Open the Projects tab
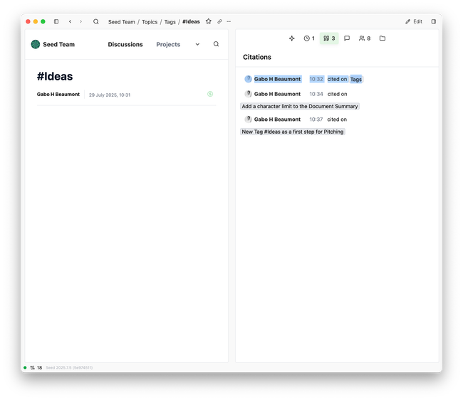Image resolution: width=463 pixels, height=400 pixels. tap(168, 44)
